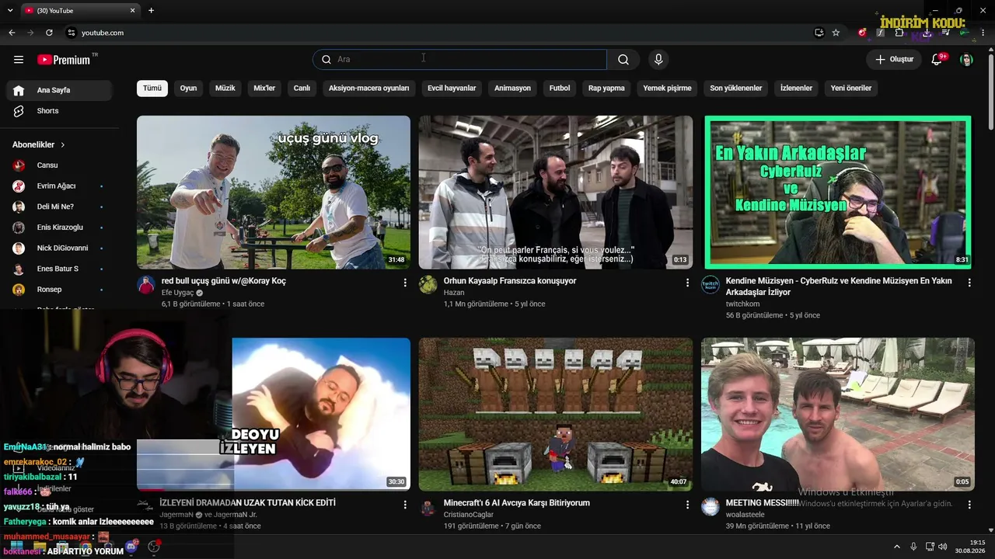Open Cansu subscription avatar in sidebar
The height and width of the screenshot is (559, 995).
pos(19,165)
